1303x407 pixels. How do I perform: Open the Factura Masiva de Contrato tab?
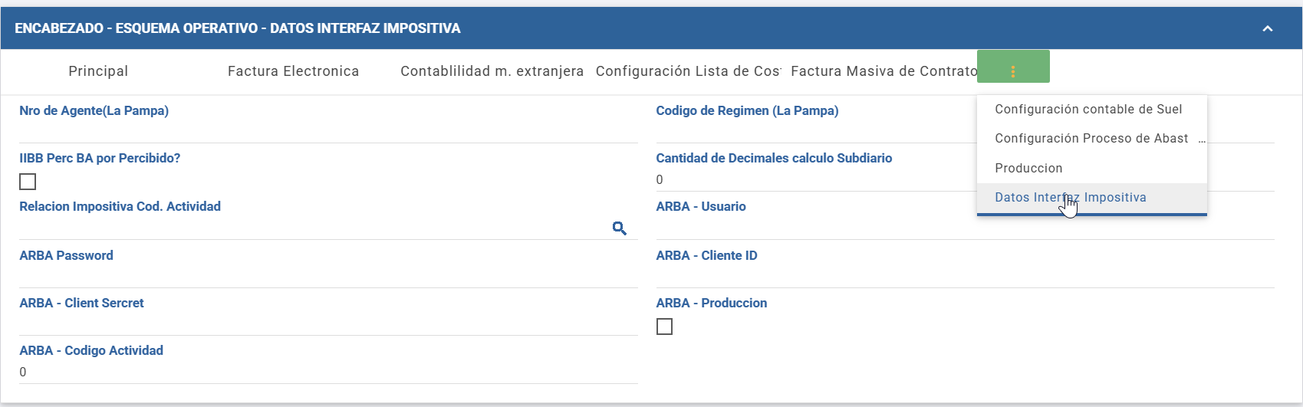883,71
